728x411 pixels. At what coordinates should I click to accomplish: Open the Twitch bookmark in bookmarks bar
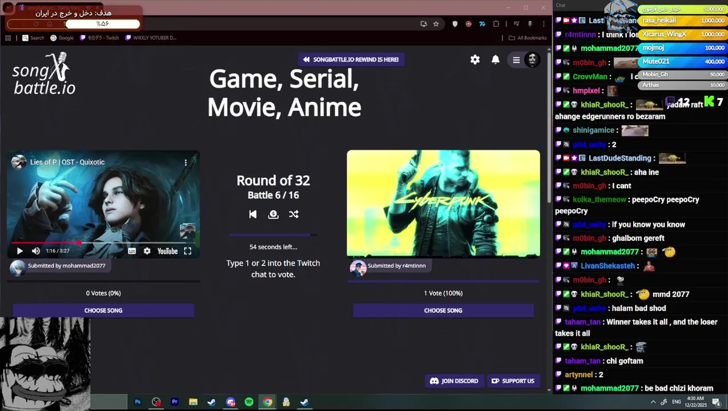tap(99, 38)
